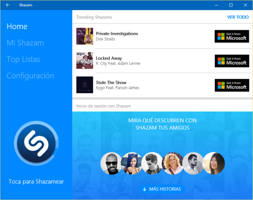Click the VER TODO link

[x=238, y=17]
